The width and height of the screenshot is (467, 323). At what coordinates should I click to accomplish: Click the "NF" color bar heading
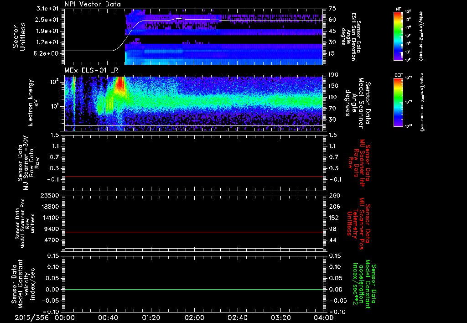[398, 9]
